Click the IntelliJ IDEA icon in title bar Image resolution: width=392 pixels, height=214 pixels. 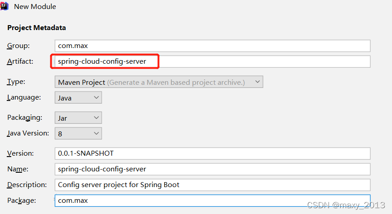point(4,6)
